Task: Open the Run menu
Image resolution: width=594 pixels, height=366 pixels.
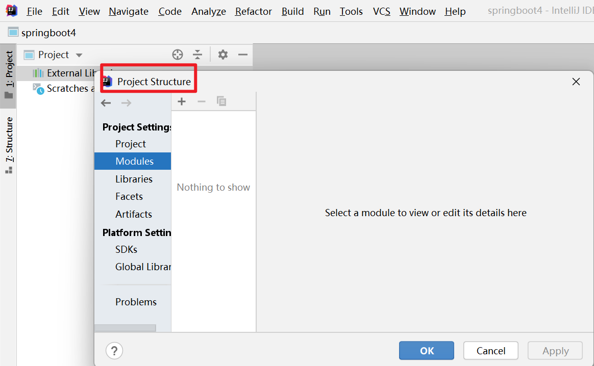Action: (322, 11)
